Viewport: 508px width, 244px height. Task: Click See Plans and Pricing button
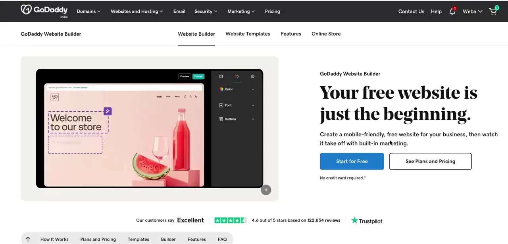pyautogui.click(x=431, y=161)
